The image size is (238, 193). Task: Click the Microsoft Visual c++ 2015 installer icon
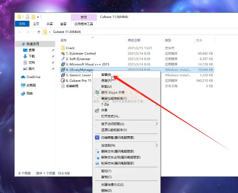tap(63, 64)
